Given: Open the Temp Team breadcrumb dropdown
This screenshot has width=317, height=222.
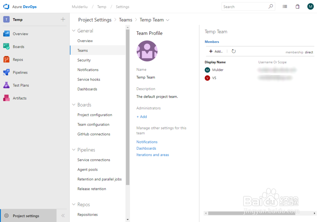Looking at the screenshot, I should pos(168,20).
